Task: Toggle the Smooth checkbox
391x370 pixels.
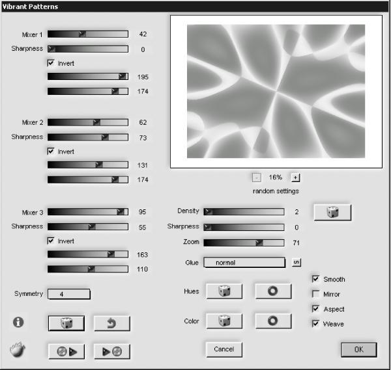Action: pyautogui.click(x=315, y=279)
